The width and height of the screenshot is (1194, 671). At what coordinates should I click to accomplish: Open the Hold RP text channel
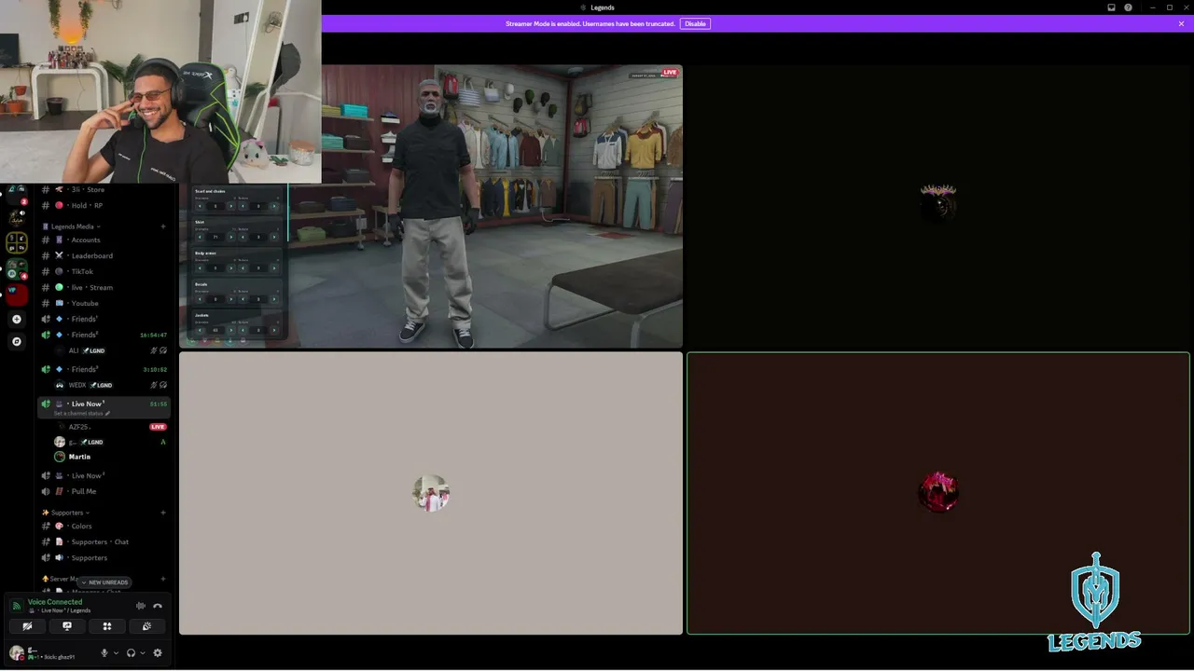pyautogui.click(x=103, y=205)
